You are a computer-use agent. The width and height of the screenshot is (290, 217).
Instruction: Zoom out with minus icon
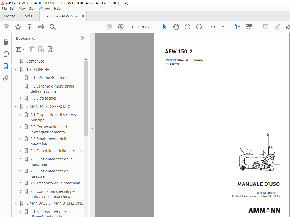(x=187, y=27)
